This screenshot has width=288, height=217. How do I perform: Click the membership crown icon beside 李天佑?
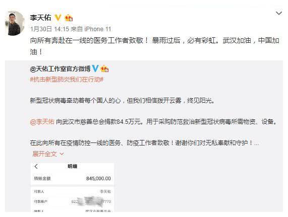point(69,18)
